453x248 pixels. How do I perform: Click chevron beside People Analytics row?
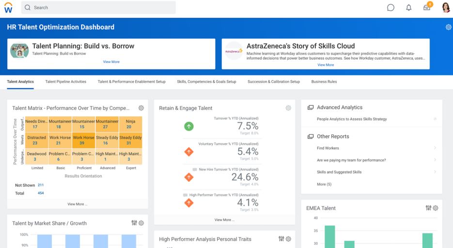coord(435,119)
